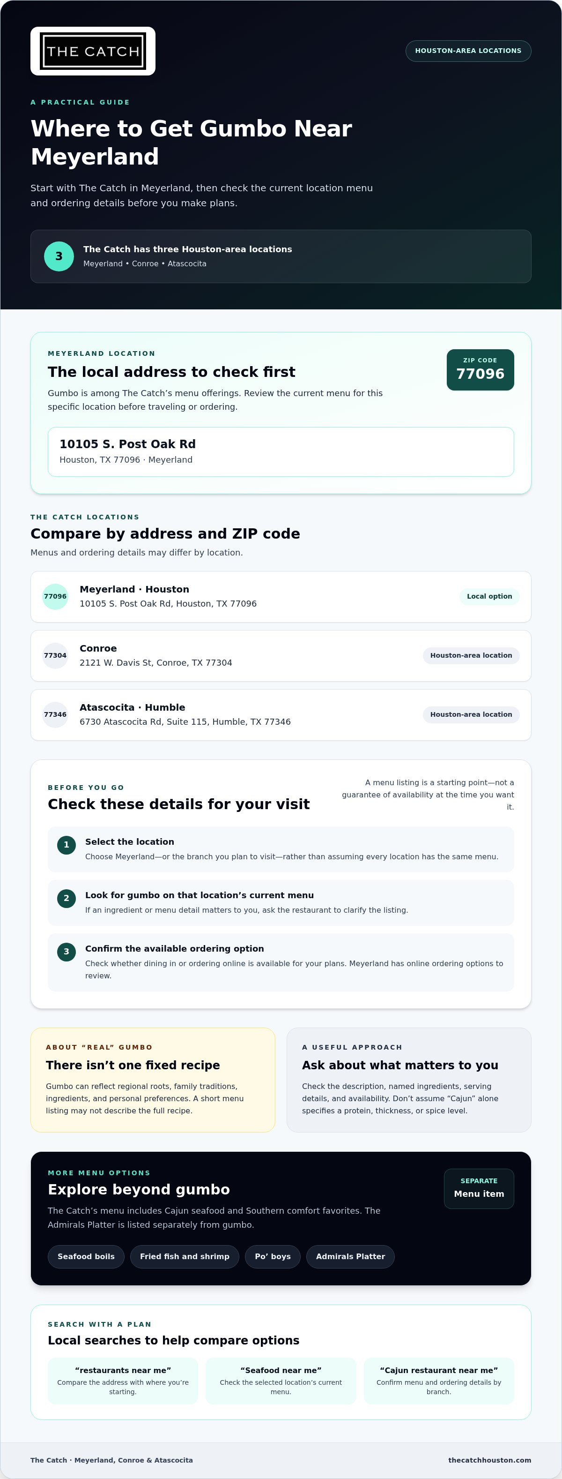The image size is (562, 1479).
Task: Click step 1 Select the location
Action: pyautogui.click(x=281, y=849)
